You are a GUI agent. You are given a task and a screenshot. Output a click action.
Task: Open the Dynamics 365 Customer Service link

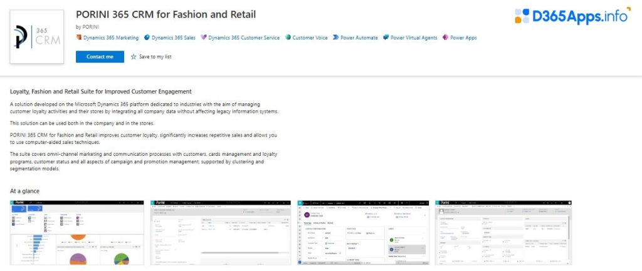pos(244,38)
